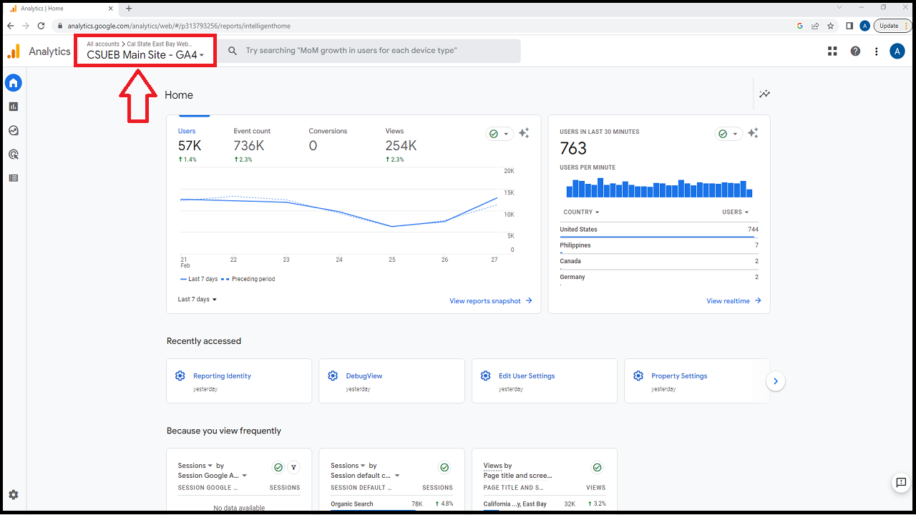Click the users per minute bar chart
916x515 pixels.
tap(659, 187)
